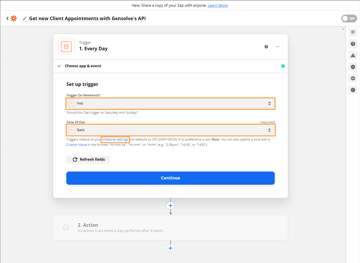Open the warning triangle sidebar icon

click(x=353, y=55)
